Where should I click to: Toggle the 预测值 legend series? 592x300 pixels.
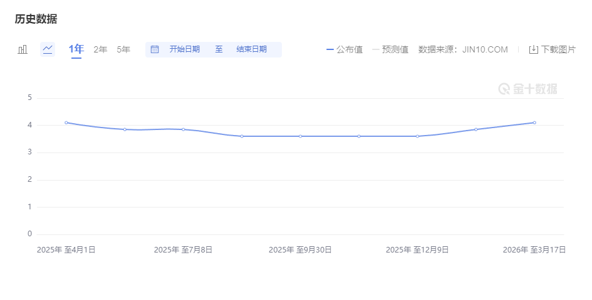pyautogui.click(x=390, y=49)
